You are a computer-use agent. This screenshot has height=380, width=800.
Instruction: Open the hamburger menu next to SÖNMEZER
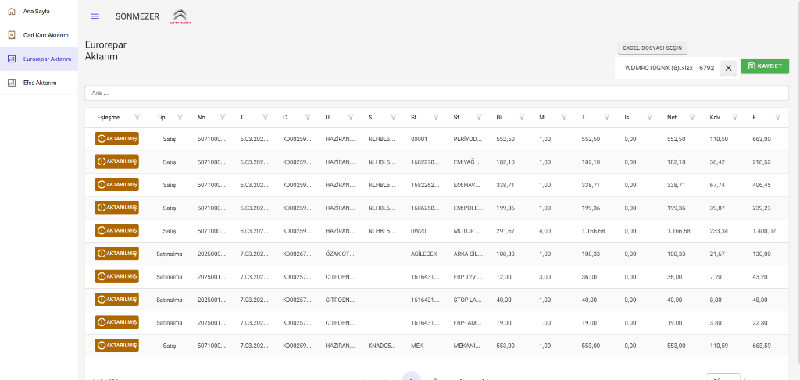95,16
